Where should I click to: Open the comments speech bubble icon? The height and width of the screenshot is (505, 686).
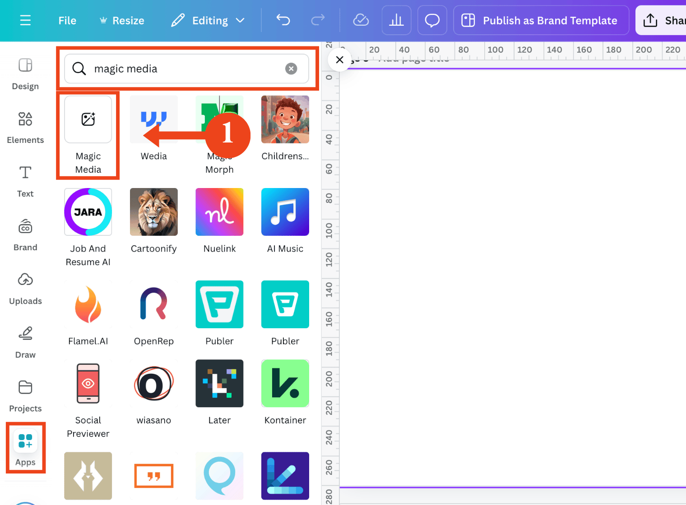click(432, 20)
